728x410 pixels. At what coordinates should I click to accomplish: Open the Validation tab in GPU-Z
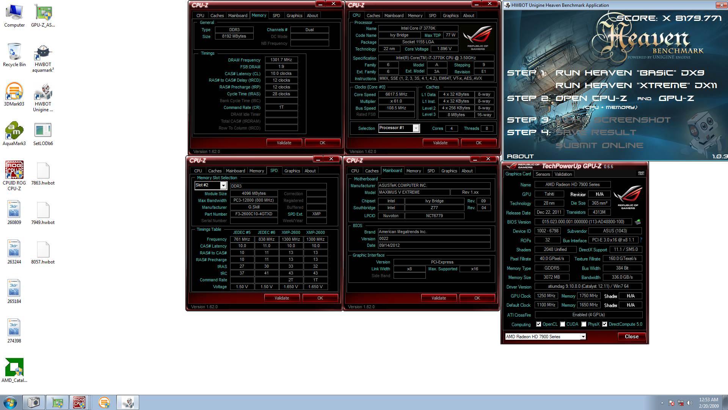563,174
